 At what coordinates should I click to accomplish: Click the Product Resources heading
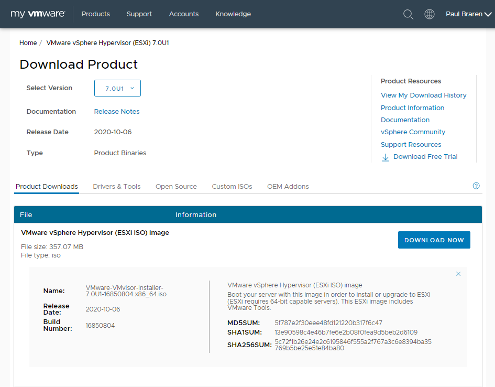(411, 81)
